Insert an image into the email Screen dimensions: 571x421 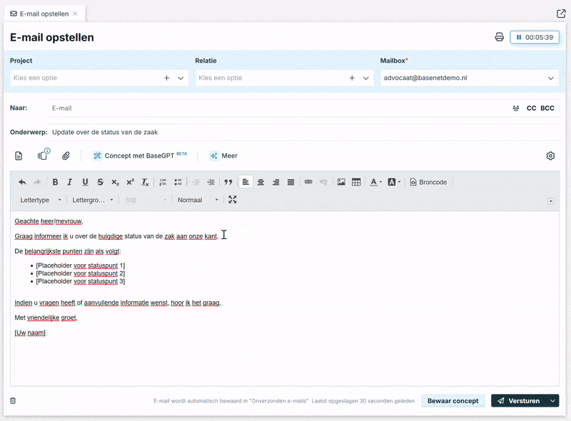coord(341,183)
